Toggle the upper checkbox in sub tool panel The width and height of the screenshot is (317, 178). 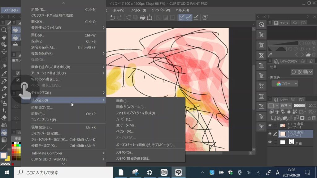point(18,73)
